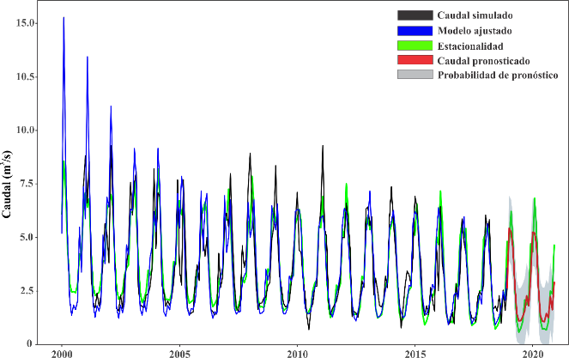Click the 7.5 y-axis tick label
Image resolution: width=569 pixels, height=358 pixels.
(x=27, y=184)
